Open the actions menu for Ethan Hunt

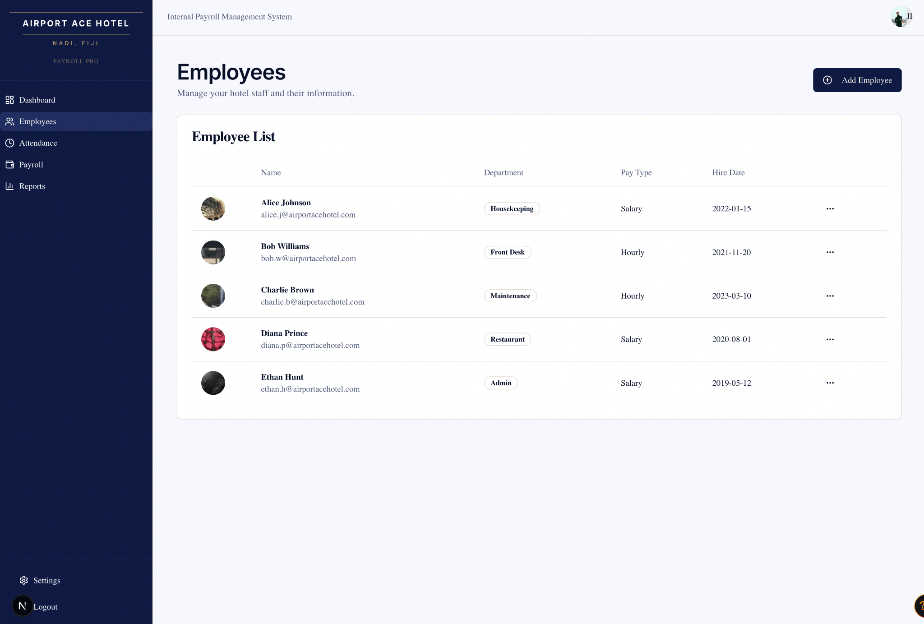[830, 383]
